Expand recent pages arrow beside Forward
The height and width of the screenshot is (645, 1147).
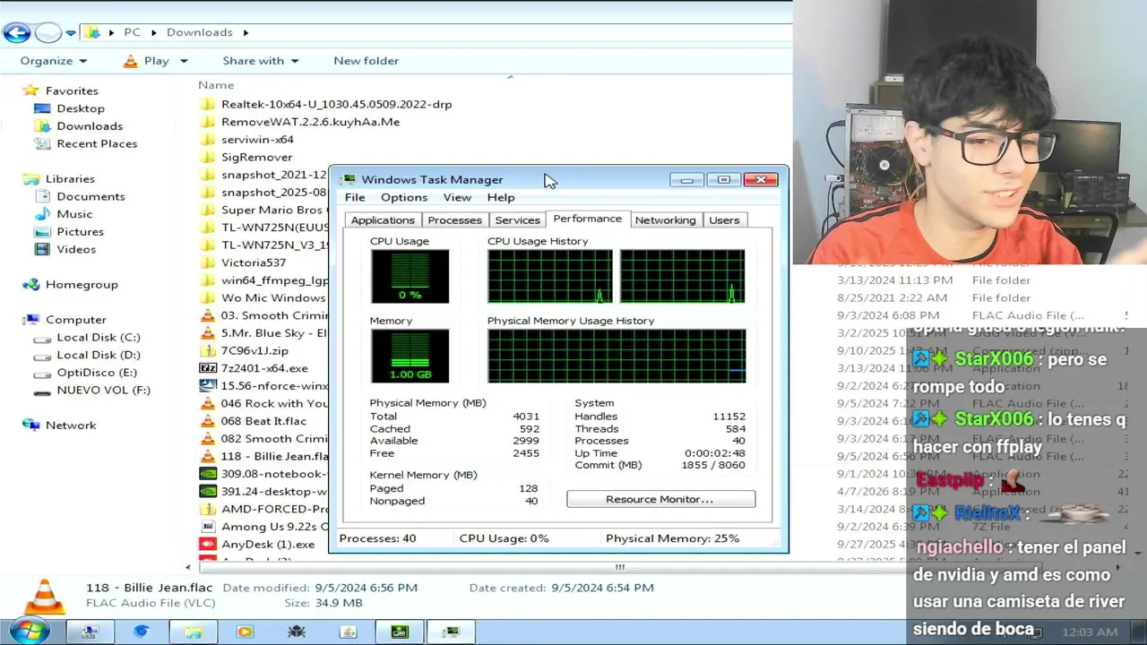pyautogui.click(x=71, y=33)
